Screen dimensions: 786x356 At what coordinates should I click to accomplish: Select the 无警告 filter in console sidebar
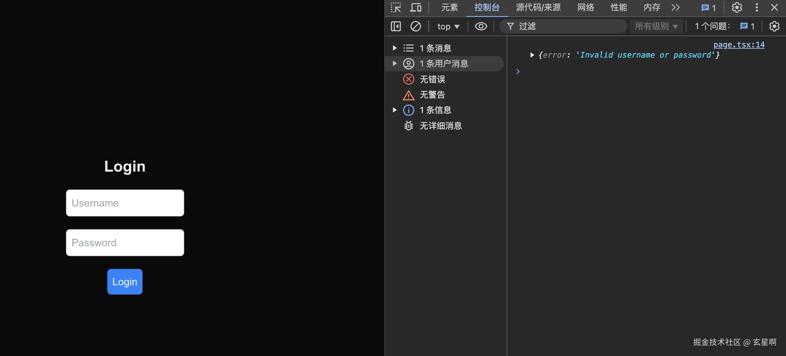tap(432, 95)
